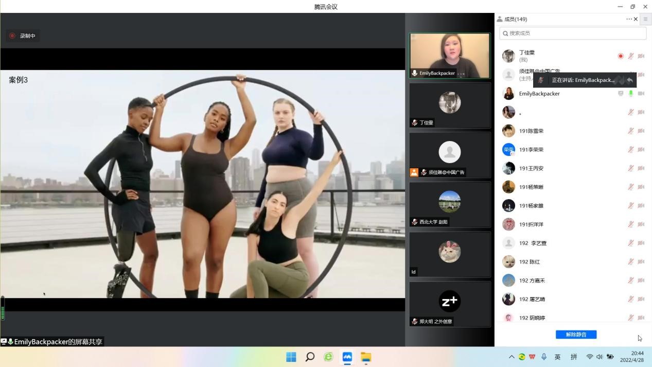The height and width of the screenshot is (367, 652).
Task: Click the 录制中 recording indicator
Action: pyautogui.click(x=23, y=36)
